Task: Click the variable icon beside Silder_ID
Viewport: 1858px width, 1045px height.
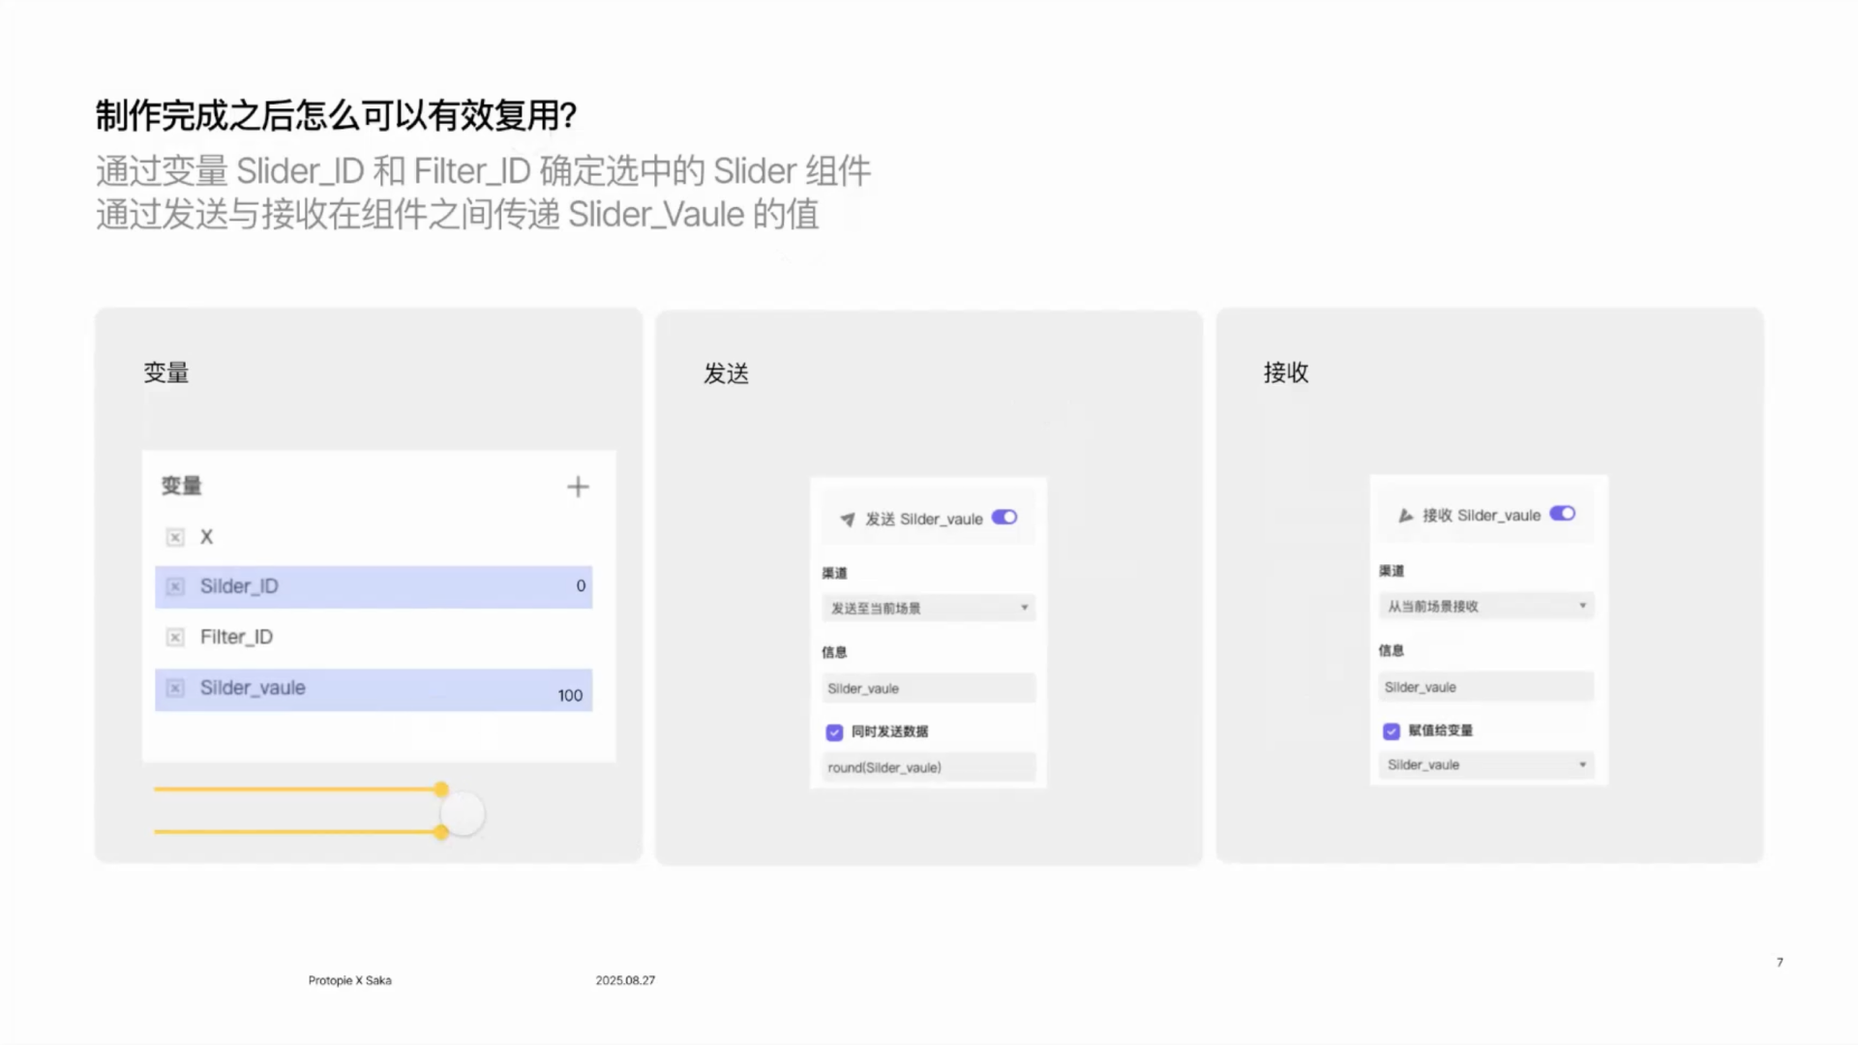Action: tap(175, 586)
